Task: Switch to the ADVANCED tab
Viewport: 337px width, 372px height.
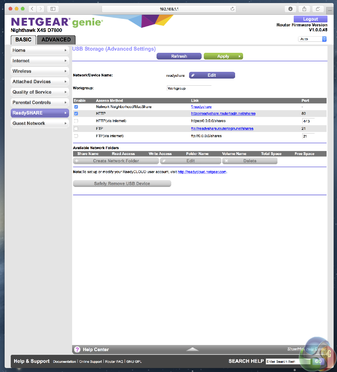Action: click(56, 40)
